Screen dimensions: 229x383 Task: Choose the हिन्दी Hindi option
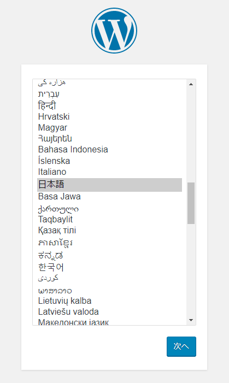point(109,105)
